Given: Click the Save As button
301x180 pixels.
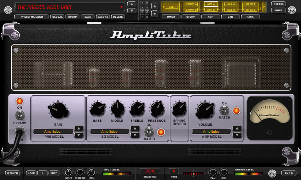Looking at the screenshot, I should 103,17.
